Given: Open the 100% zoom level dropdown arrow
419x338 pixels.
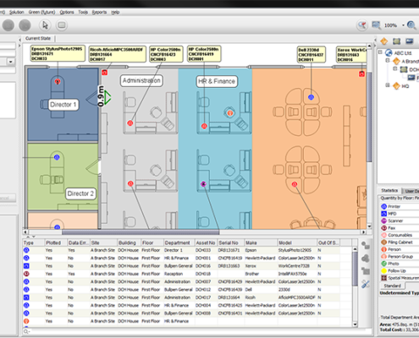Looking at the screenshot, I should coord(403,25).
